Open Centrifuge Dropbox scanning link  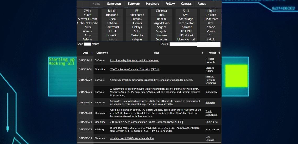(151, 80)
